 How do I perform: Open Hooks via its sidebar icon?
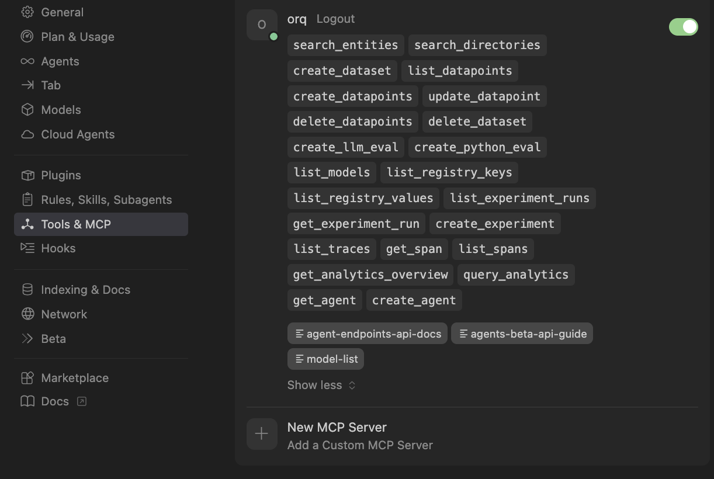(x=27, y=248)
